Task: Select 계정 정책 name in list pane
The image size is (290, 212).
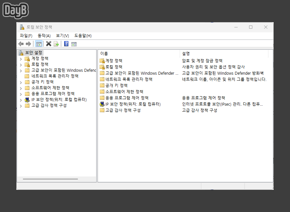Action: point(114,61)
